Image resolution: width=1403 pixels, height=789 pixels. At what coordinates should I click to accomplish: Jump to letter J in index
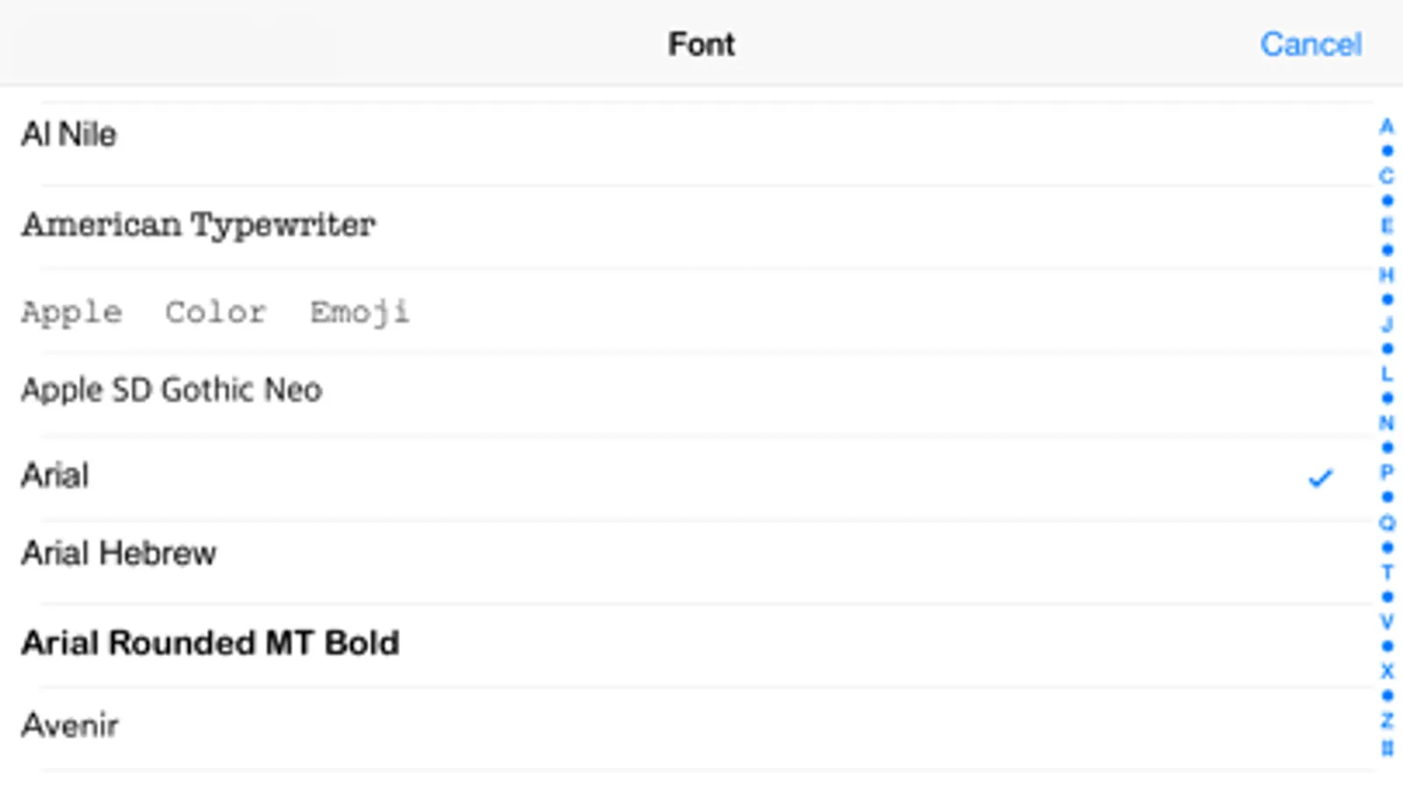point(1386,324)
